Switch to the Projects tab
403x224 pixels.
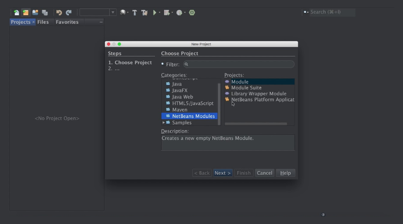[21, 22]
